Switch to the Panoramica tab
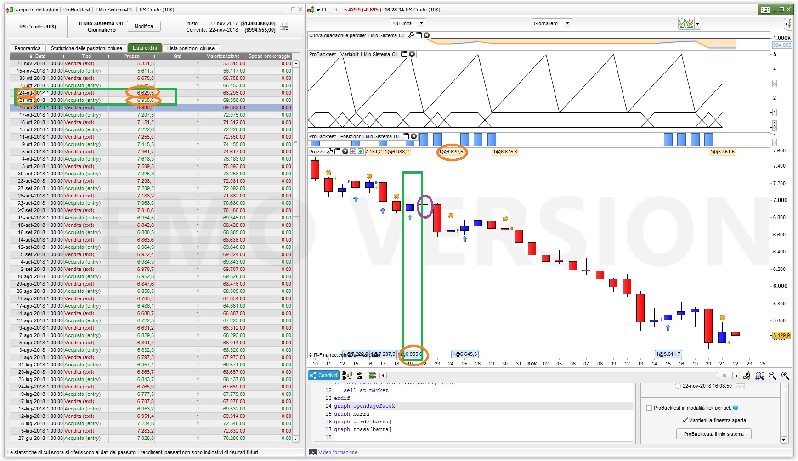The height and width of the screenshot is (461, 798). 28,48
